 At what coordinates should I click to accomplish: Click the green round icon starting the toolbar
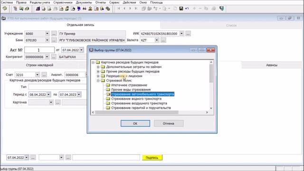[5, 9]
